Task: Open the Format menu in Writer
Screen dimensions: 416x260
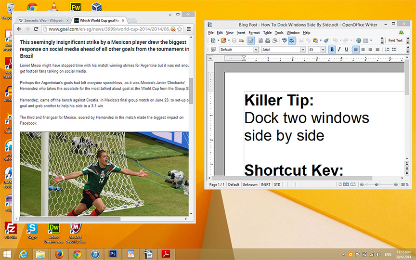Action: pos(254,33)
